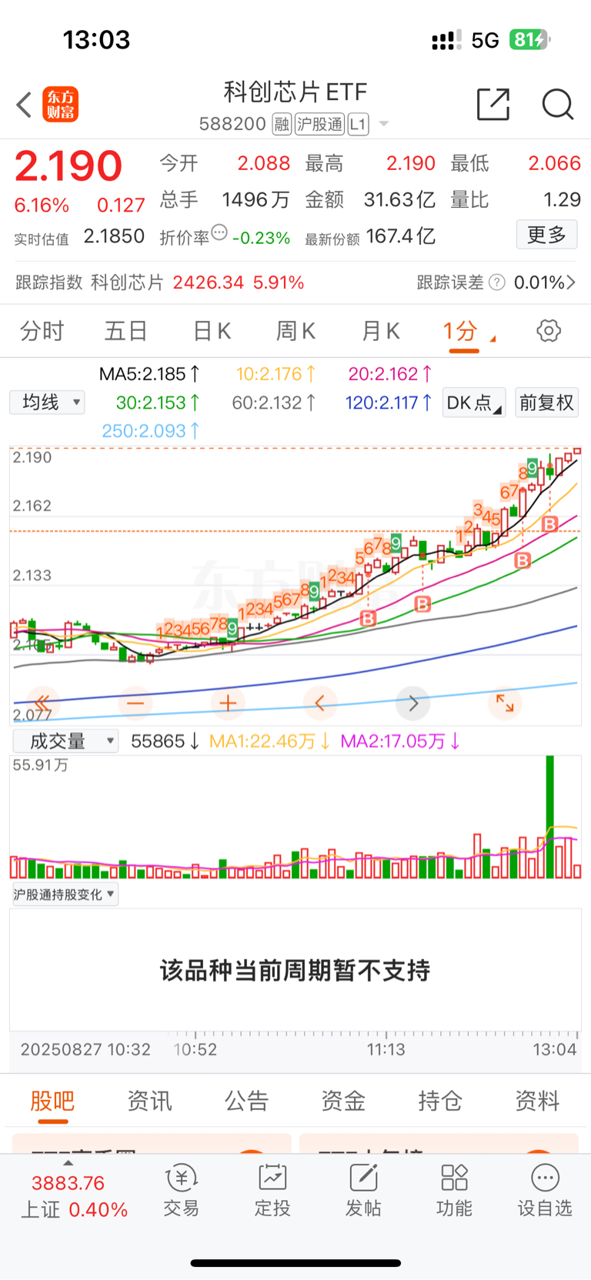The width and height of the screenshot is (591, 1280).
Task: Open the 东方财富 logo icon
Action: [x=60, y=105]
